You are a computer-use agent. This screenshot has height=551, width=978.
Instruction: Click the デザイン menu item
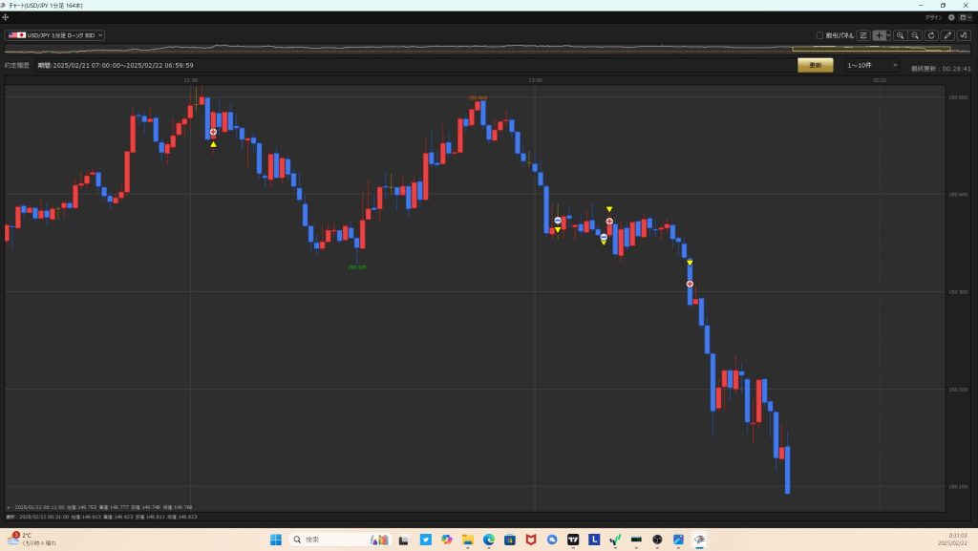pos(933,17)
